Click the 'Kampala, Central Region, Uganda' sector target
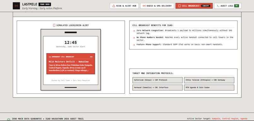This screenshot has height=121, width=254. click(229, 119)
